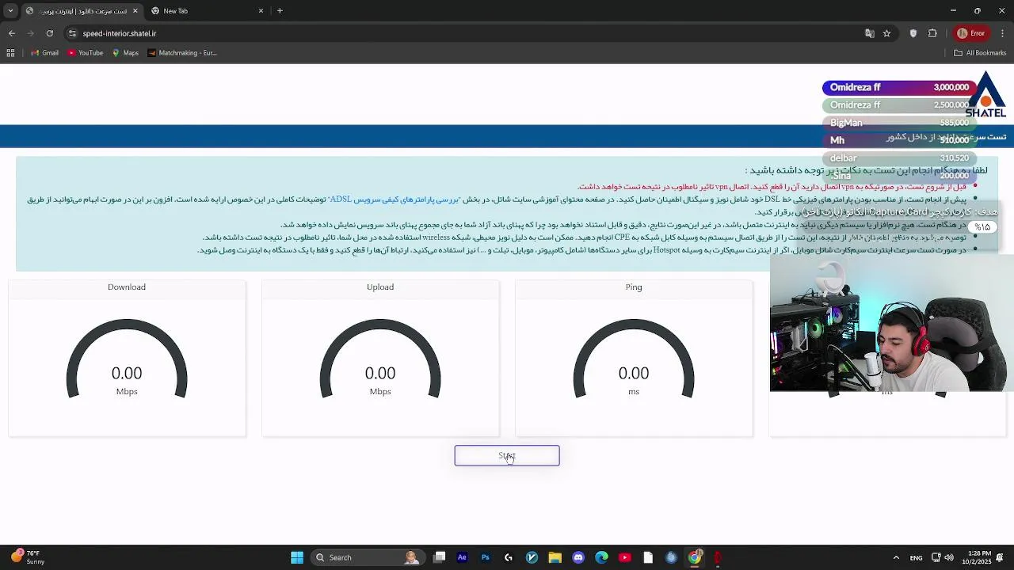Open the Gmail bookmark
The image size is (1014, 570).
click(44, 53)
